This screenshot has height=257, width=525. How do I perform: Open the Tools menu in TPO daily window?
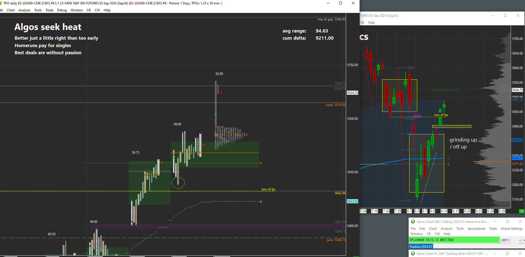38,10
